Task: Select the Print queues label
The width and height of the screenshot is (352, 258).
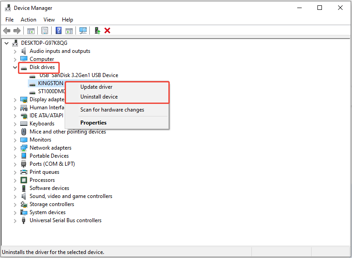Action: point(44,172)
